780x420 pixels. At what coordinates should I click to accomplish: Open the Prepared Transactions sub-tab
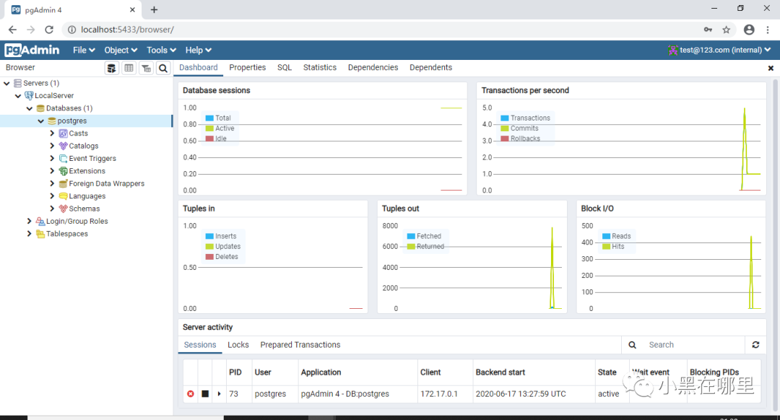[x=300, y=345]
